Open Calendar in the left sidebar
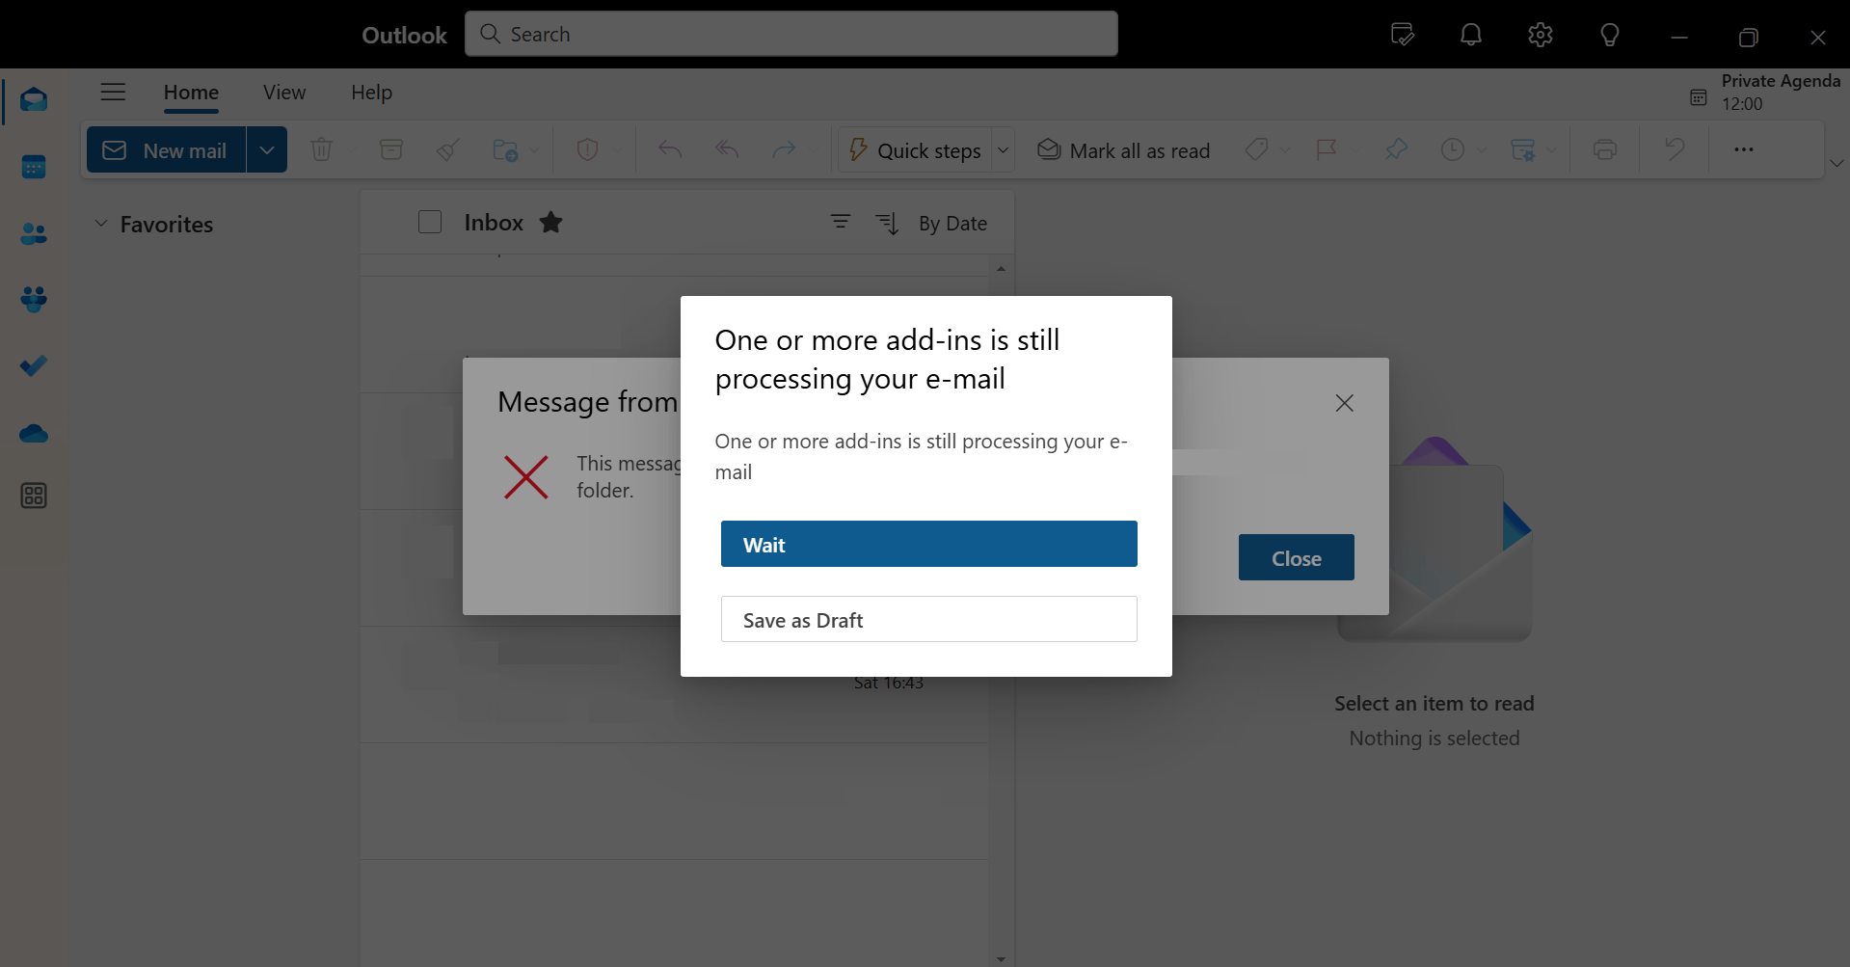1850x967 pixels. [34, 167]
